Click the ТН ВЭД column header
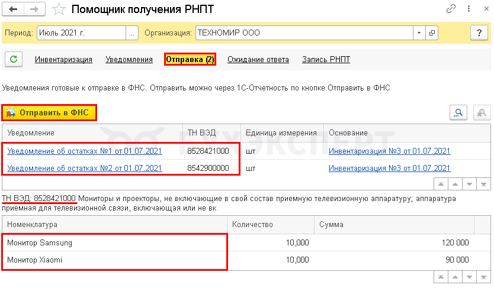The width and height of the screenshot is (494, 288). point(211,133)
